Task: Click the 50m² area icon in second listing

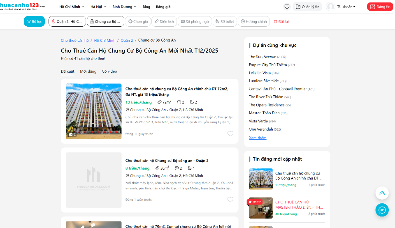Action: [x=157, y=168]
